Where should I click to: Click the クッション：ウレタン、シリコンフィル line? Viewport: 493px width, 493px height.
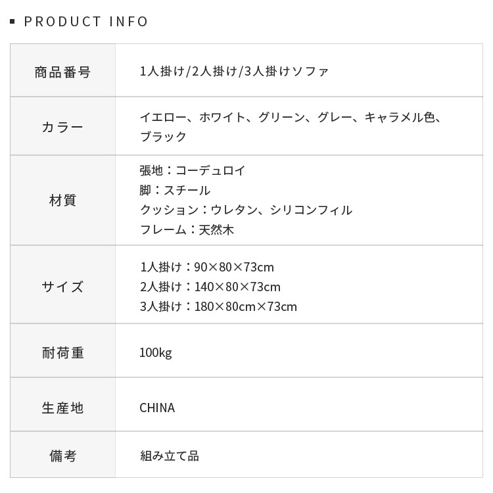pyautogui.click(x=246, y=210)
